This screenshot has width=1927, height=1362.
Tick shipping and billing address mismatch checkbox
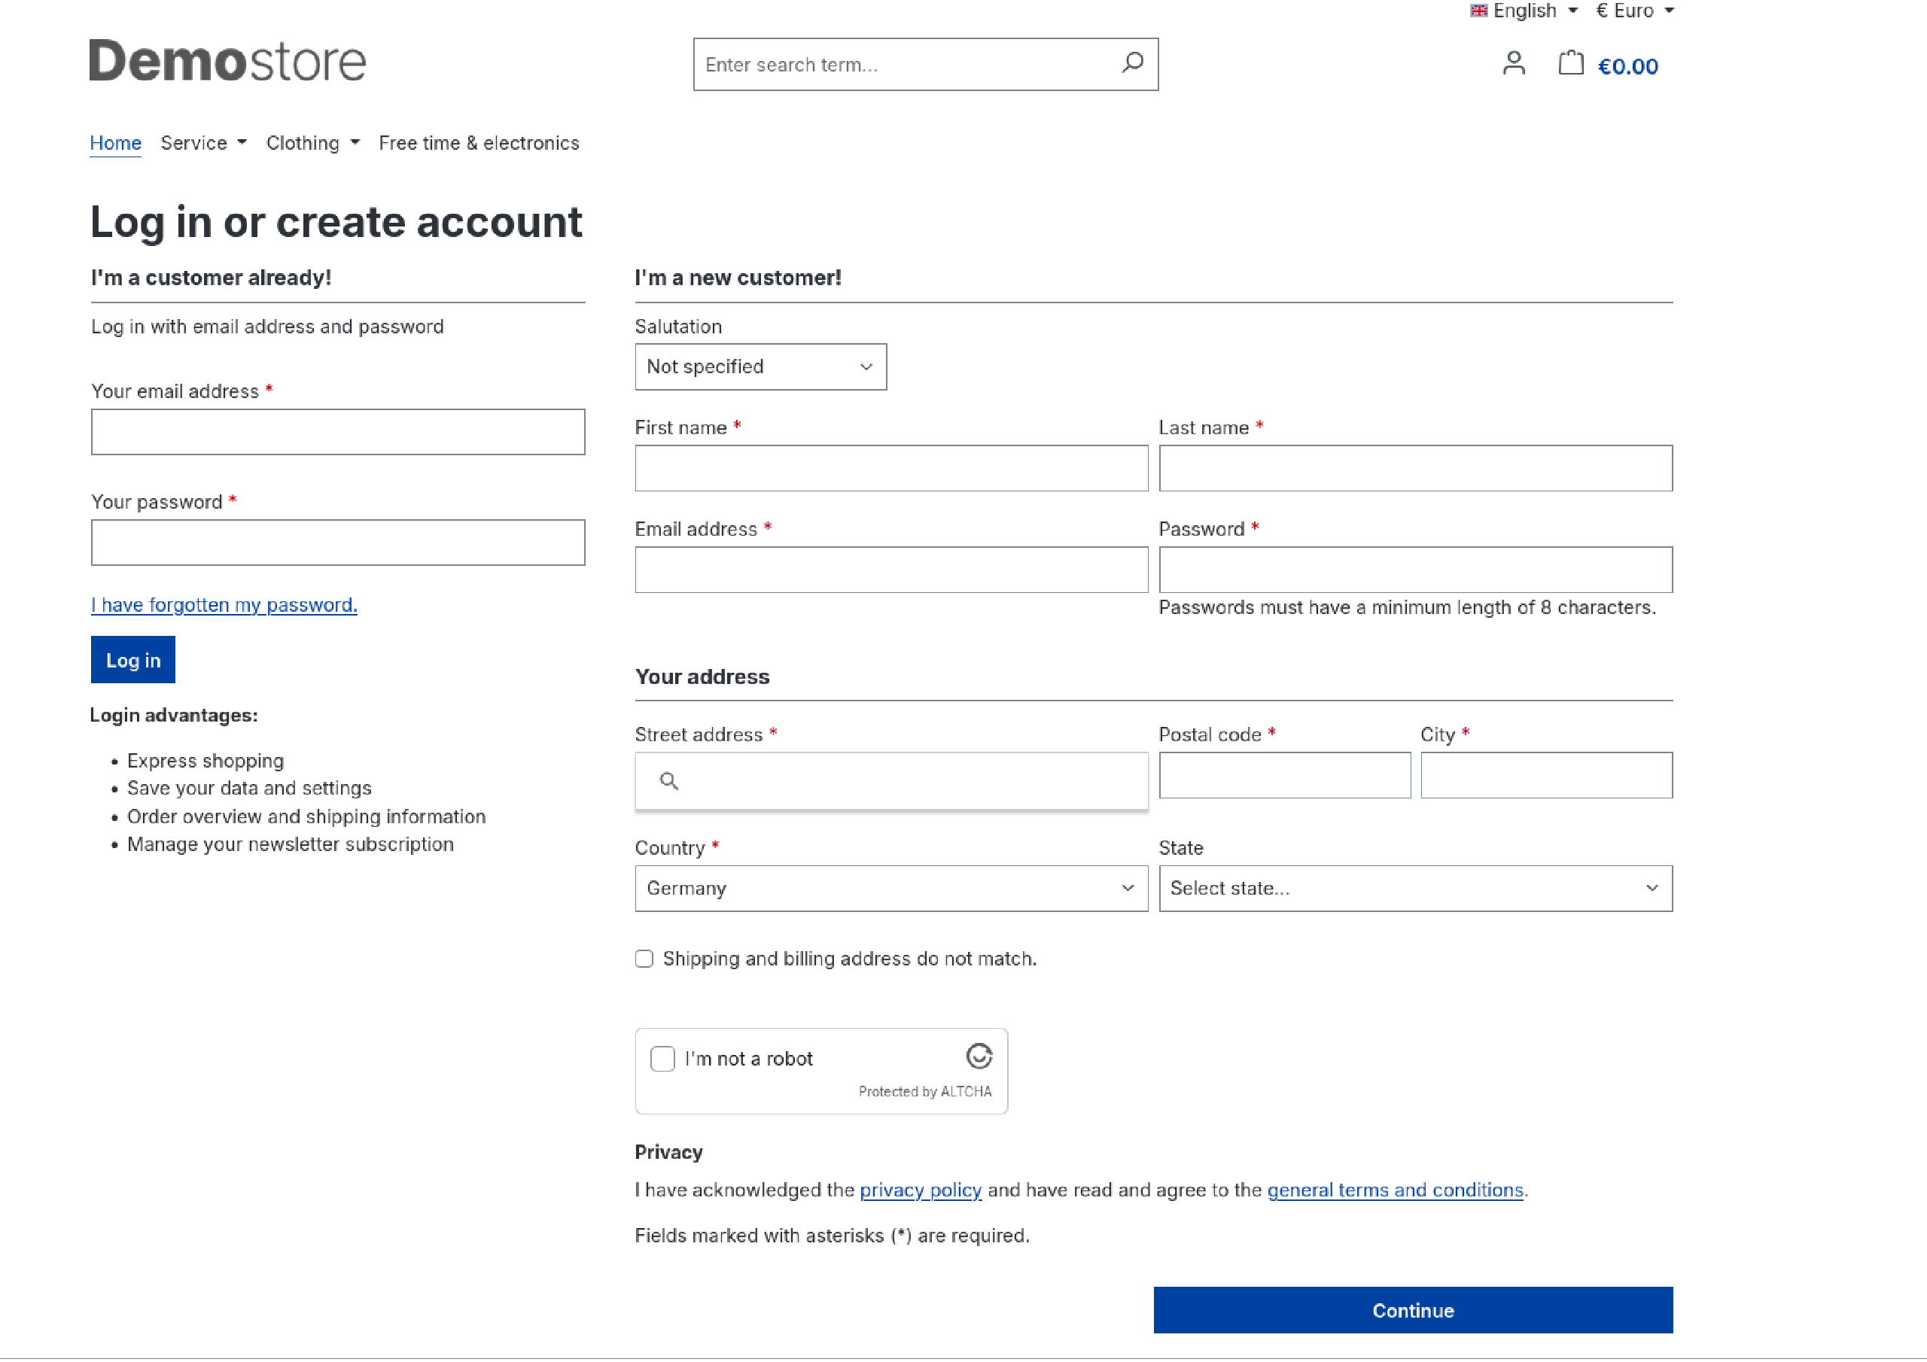(644, 959)
